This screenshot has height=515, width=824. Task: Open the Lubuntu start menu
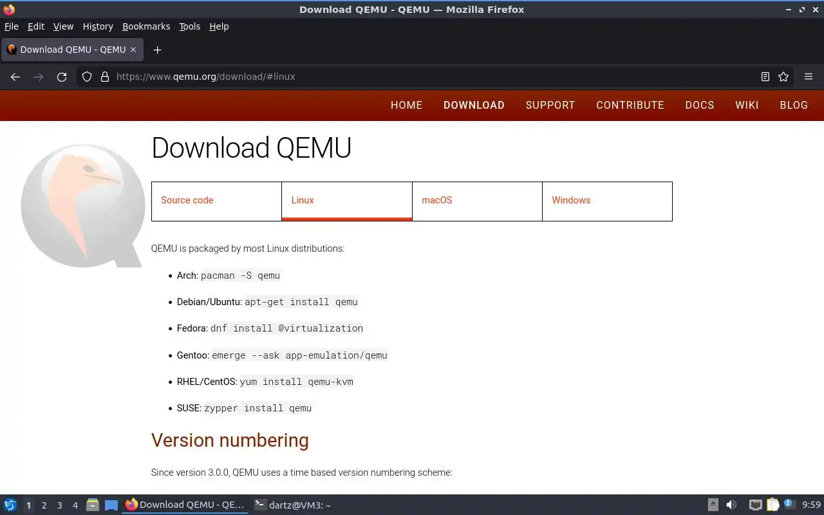click(x=10, y=505)
